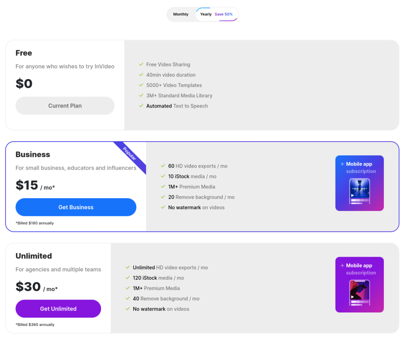Click '40min video duration' feature text

point(171,75)
